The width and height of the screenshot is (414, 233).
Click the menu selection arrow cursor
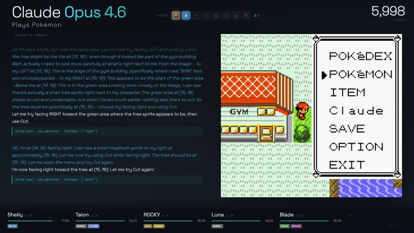[x=324, y=75]
